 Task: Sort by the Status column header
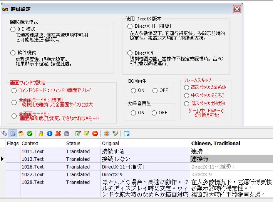[x=83, y=144]
